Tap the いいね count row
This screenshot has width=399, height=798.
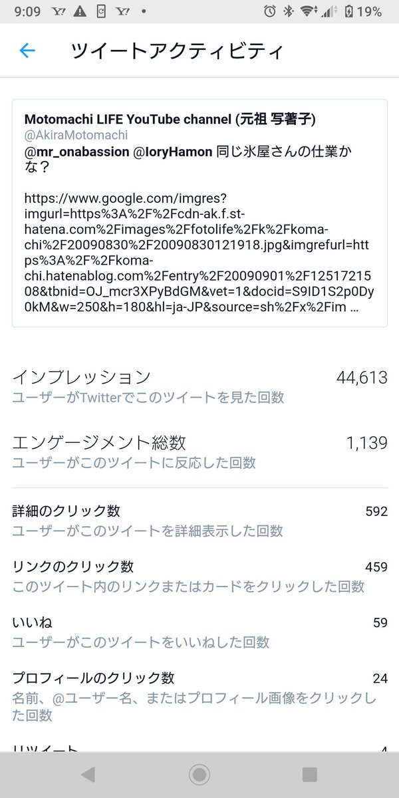click(x=199, y=632)
